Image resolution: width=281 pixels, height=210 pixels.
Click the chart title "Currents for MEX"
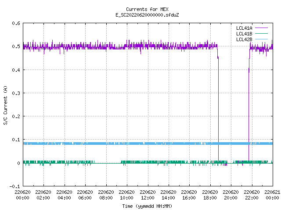tap(147, 9)
